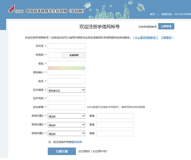Focus the 手机号 phone number field

point(66,46)
